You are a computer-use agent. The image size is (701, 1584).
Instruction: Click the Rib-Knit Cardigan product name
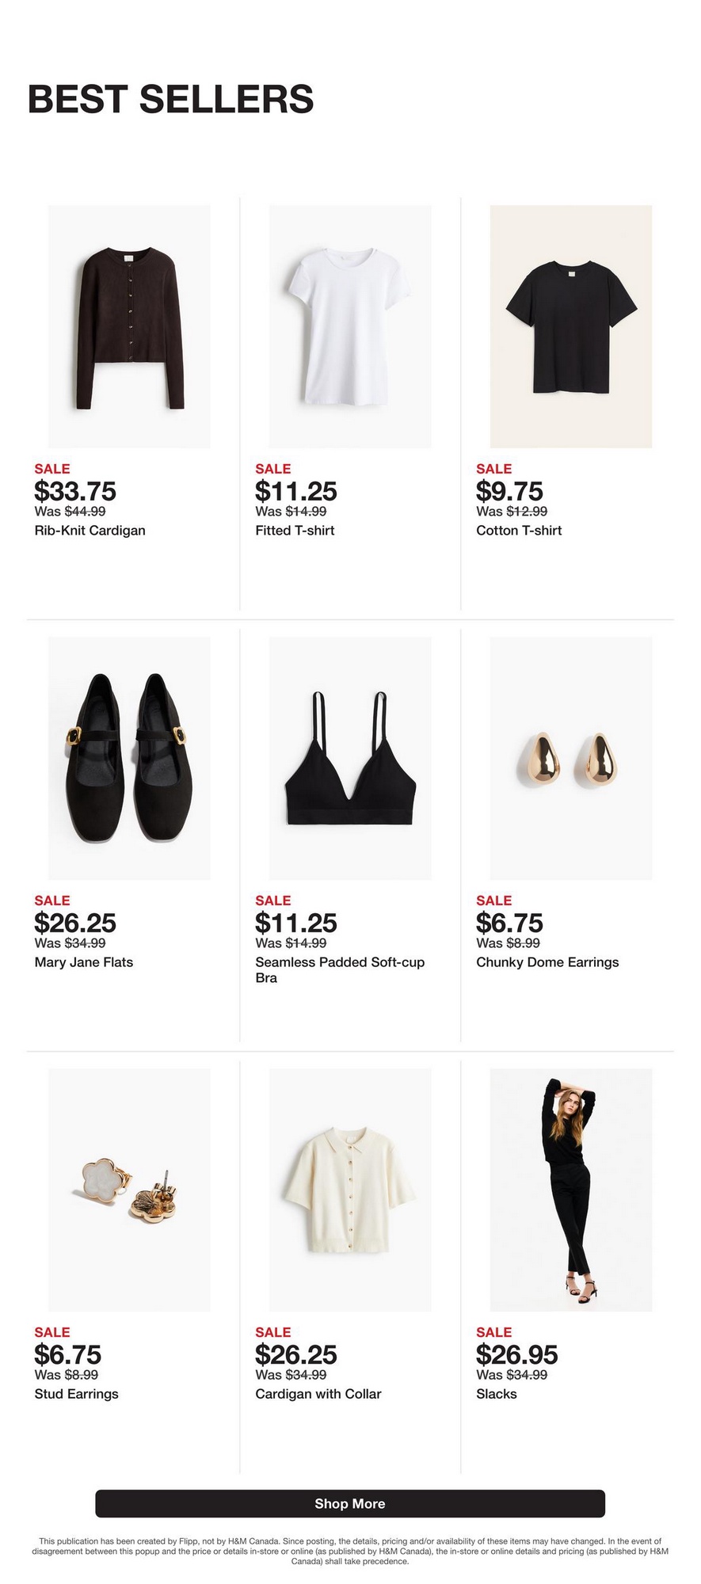[x=90, y=531]
